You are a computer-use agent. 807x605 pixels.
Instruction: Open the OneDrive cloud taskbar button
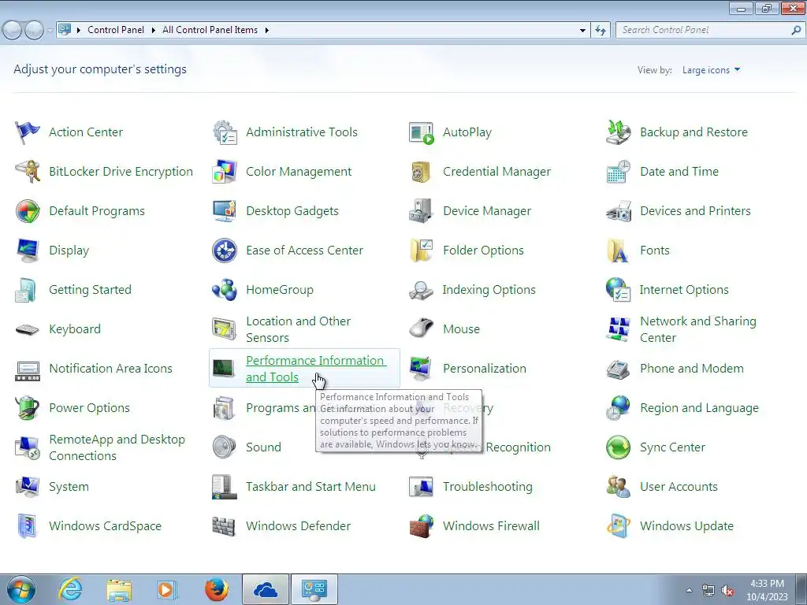coord(266,589)
